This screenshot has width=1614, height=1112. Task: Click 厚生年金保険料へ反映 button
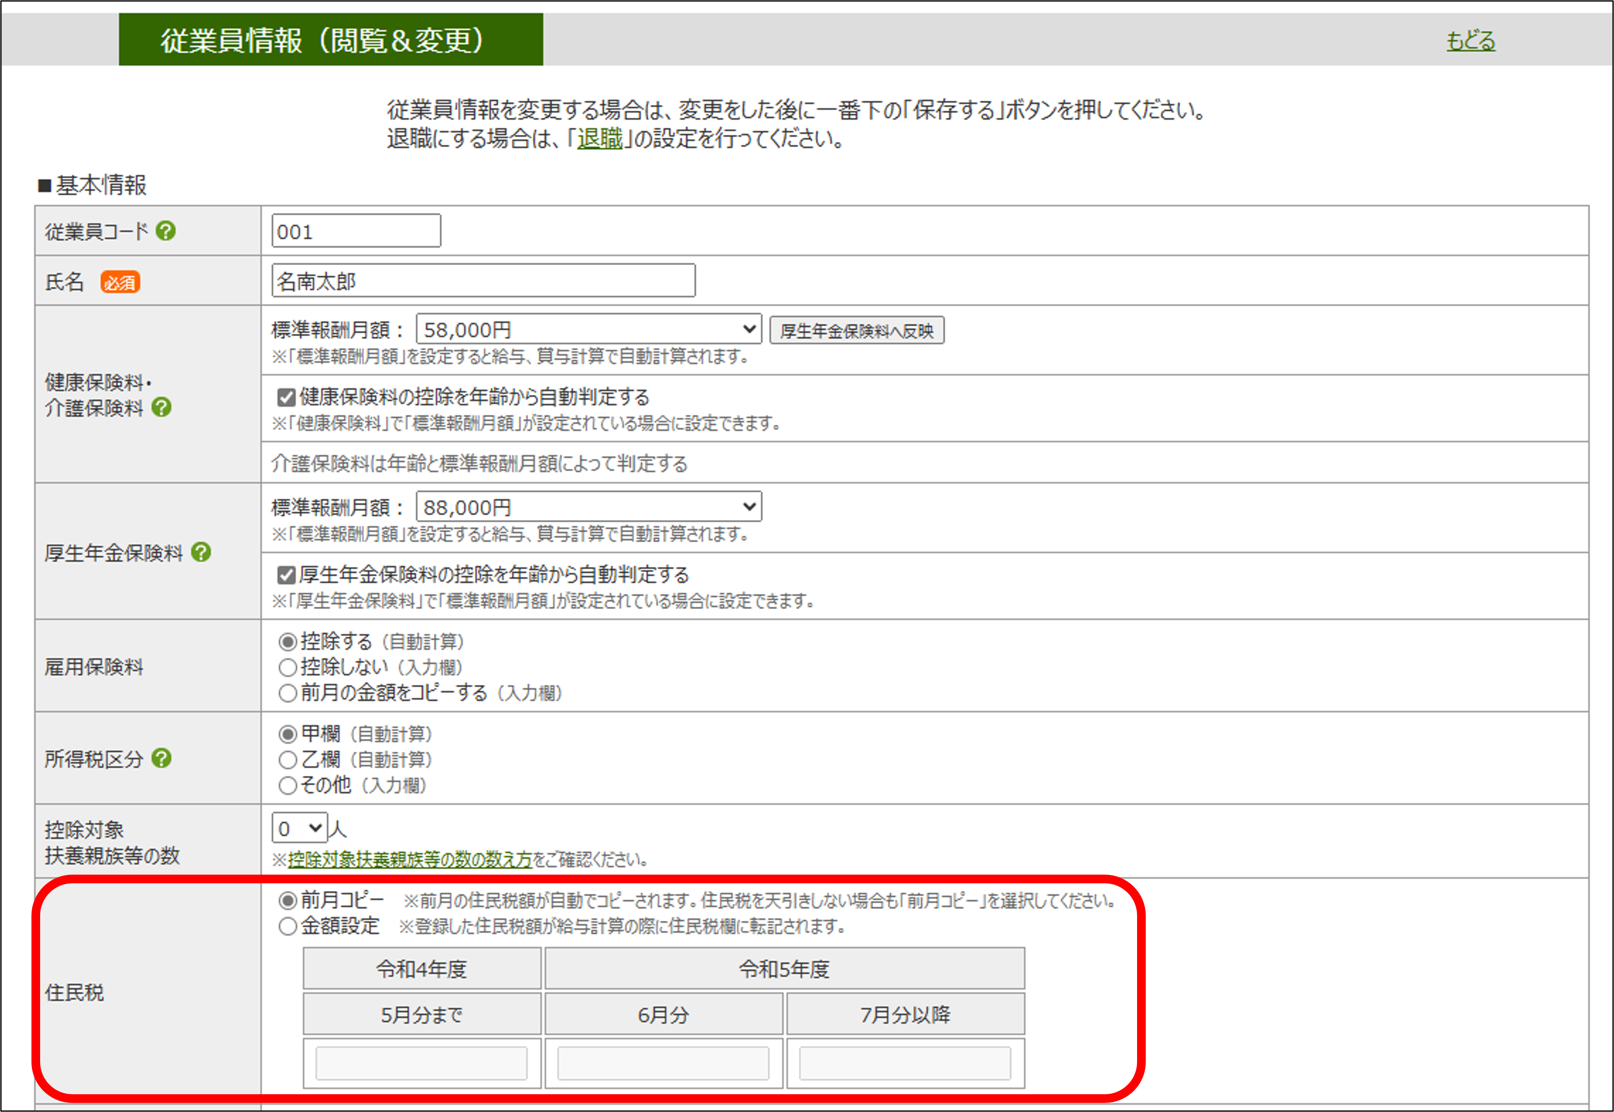click(857, 330)
